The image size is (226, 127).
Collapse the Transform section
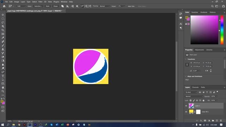pyautogui.click(x=186, y=59)
